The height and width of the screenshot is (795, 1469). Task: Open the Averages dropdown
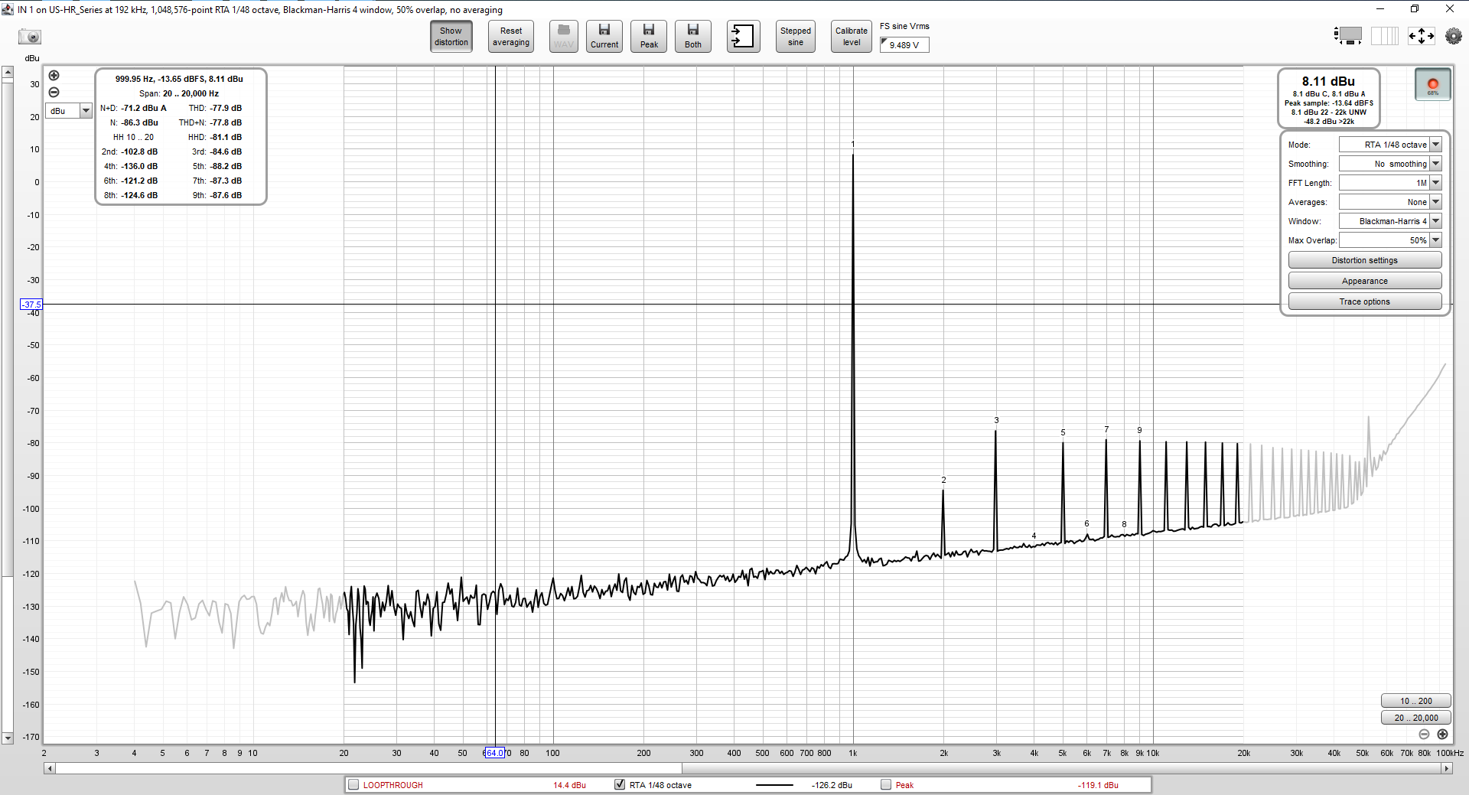point(1390,202)
